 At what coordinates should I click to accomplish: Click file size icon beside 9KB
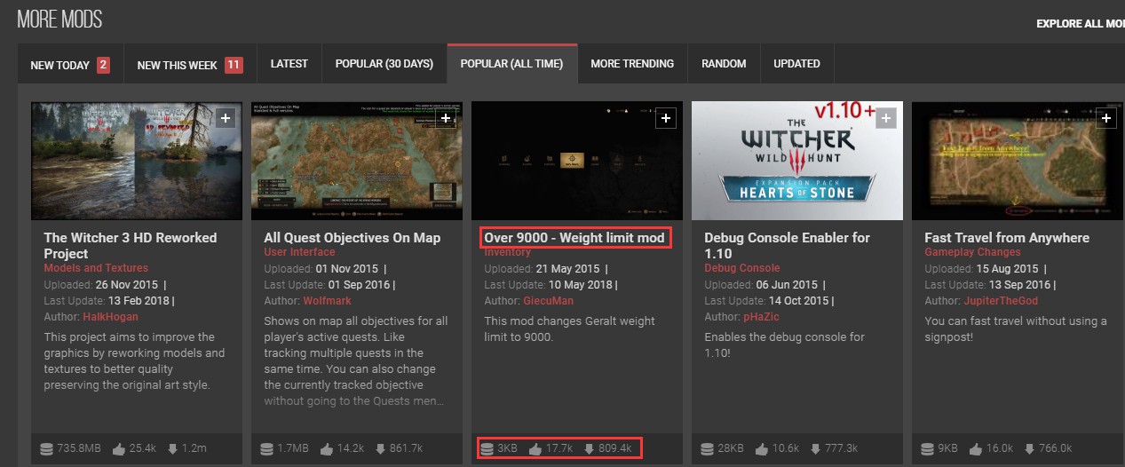click(928, 449)
